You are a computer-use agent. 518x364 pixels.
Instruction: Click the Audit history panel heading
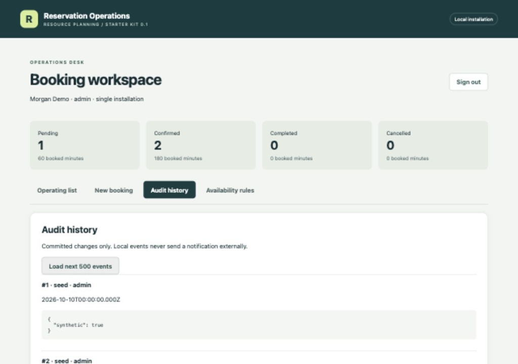[x=69, y=230]
